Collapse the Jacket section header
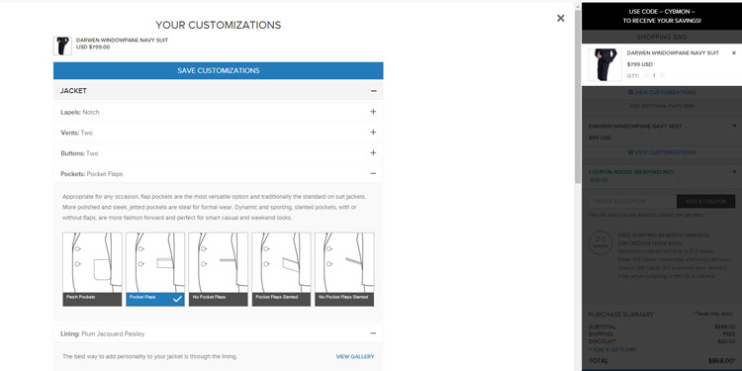Viewport: 742px width, 371px height. click(x=219, y=91)
